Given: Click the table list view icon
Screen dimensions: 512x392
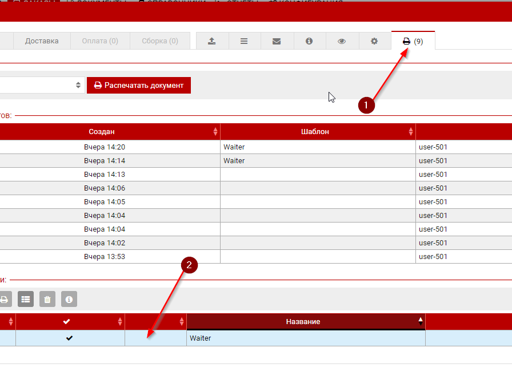Looking at the screenshot, I should [x=26, y=299].
